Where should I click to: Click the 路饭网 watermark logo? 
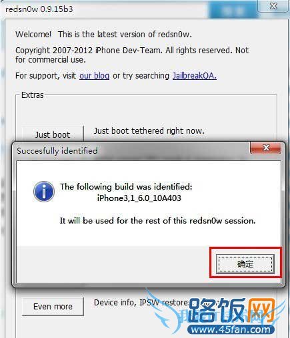pyautogui.click(x=232, y=311)
